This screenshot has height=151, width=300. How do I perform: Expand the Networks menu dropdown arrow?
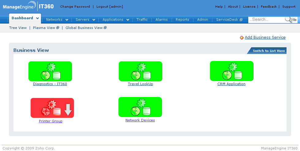point(67,20)
